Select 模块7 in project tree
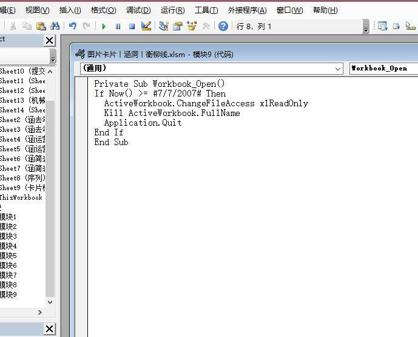 8,275
